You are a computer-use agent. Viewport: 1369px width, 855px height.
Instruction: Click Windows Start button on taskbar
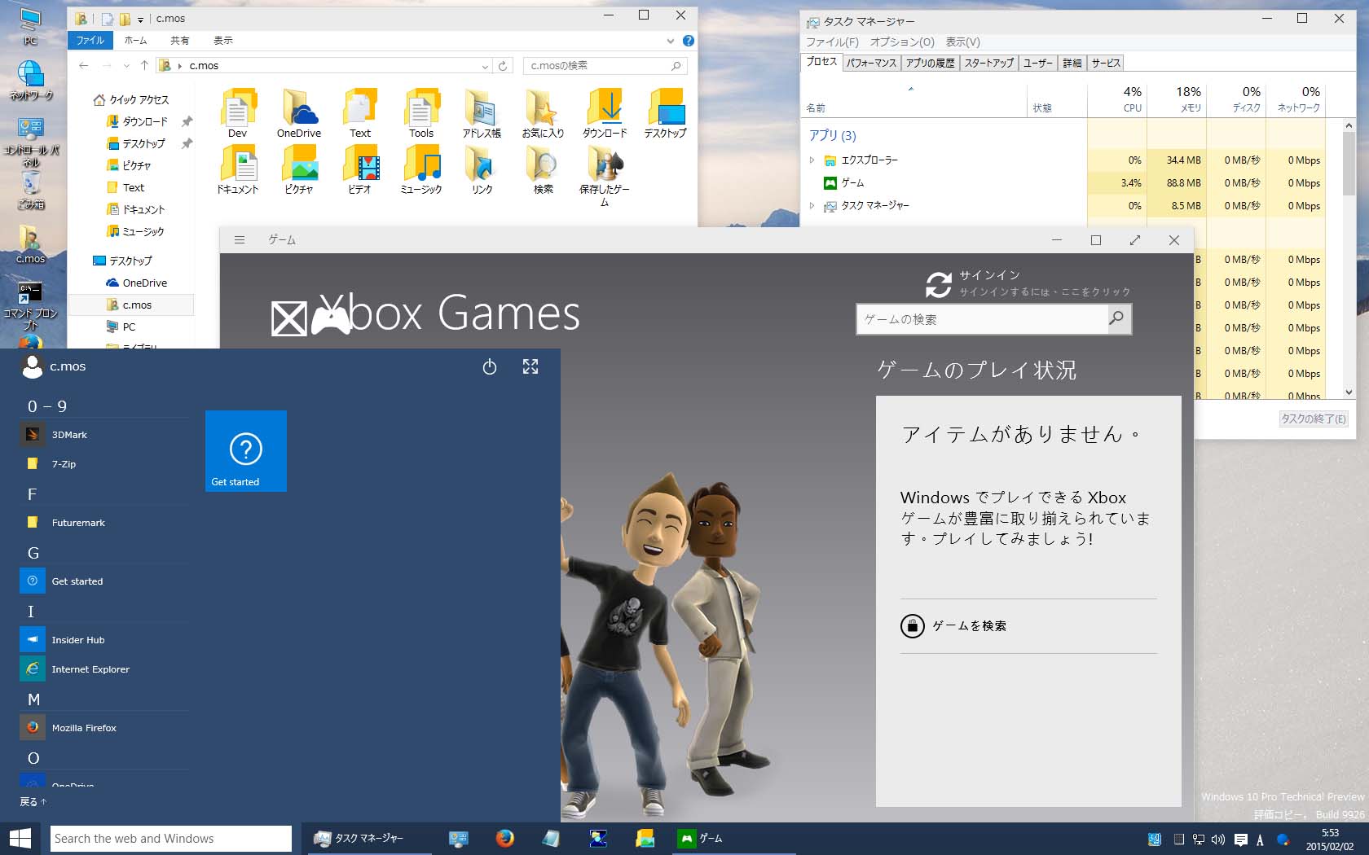pyautogui.click(x=20, y=838)
